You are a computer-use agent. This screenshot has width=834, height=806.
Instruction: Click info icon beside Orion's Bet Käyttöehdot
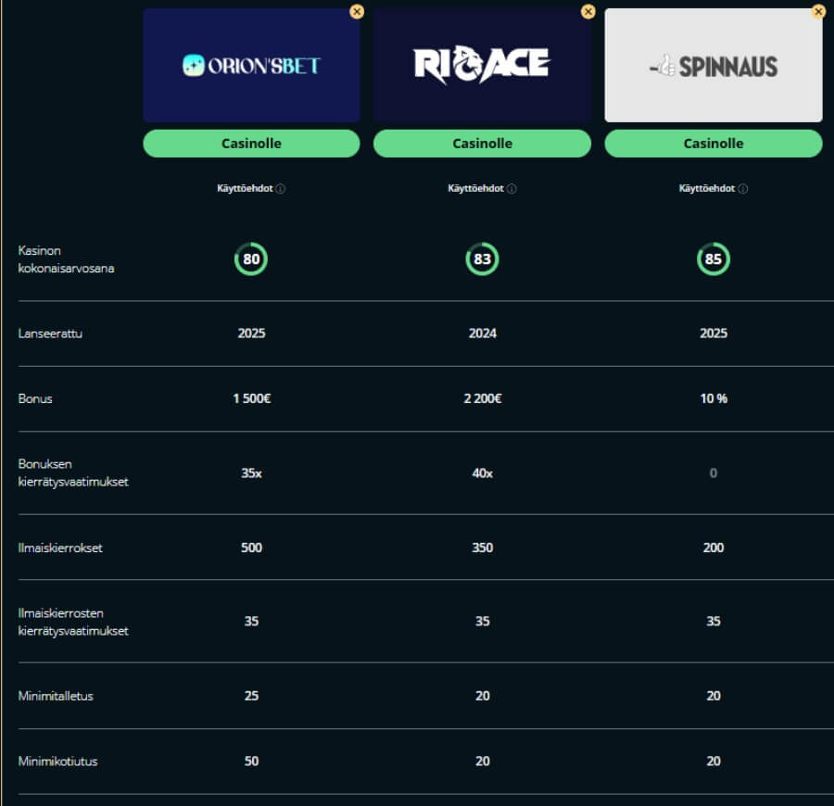pyautogui.click(x=281, y=189)
